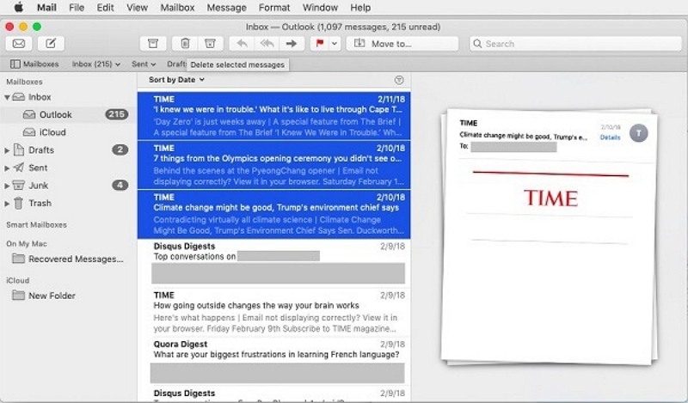Open the Mailbox menu

click(177, 8)
